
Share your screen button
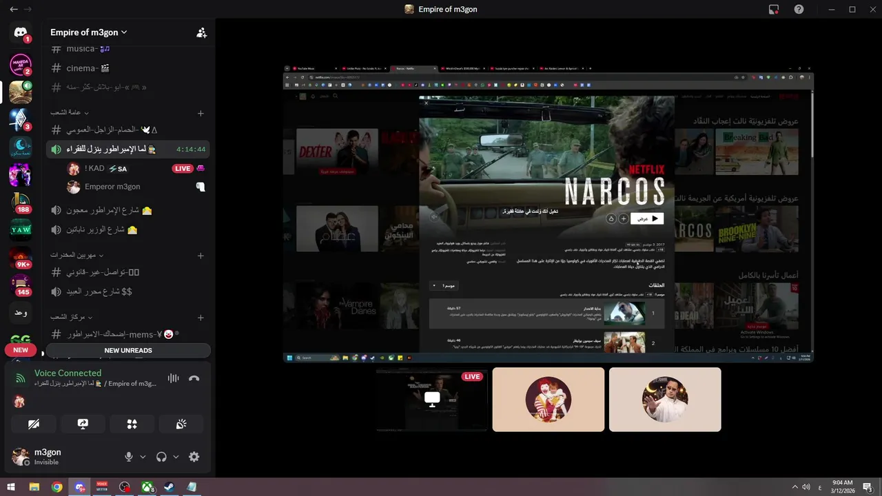tap(83, 424)
